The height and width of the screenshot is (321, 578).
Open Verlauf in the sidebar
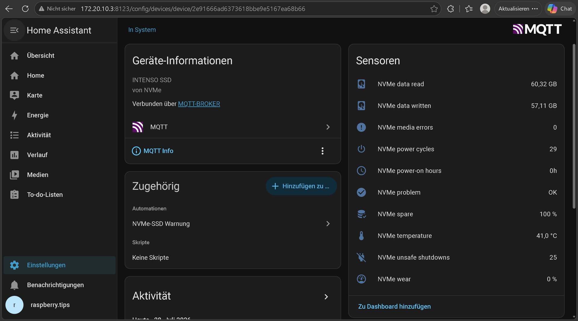59,155
